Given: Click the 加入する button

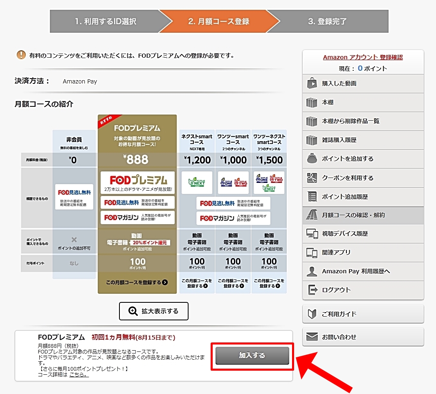Looking at the screenshot, I should pyautogui.click(x=252, y=355).
